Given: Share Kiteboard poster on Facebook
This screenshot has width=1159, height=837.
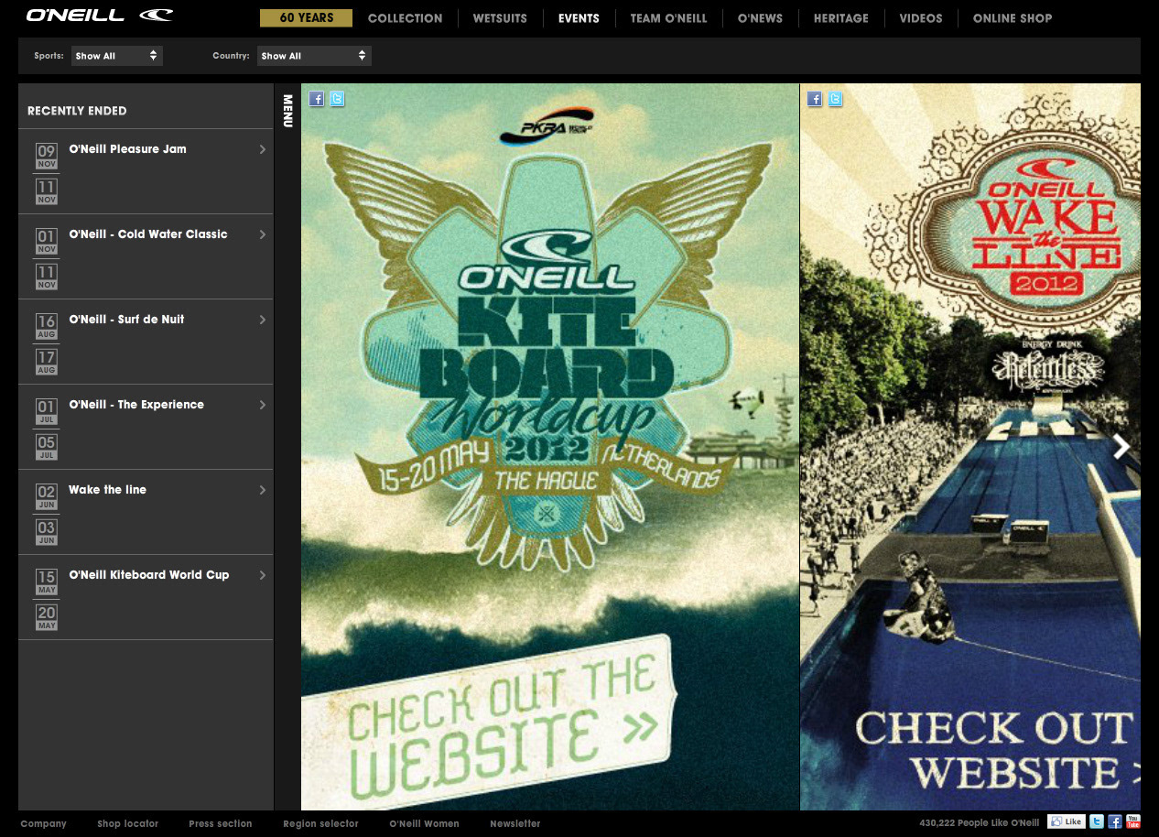Looking at the screenshot, I should [x=316, y=99].
